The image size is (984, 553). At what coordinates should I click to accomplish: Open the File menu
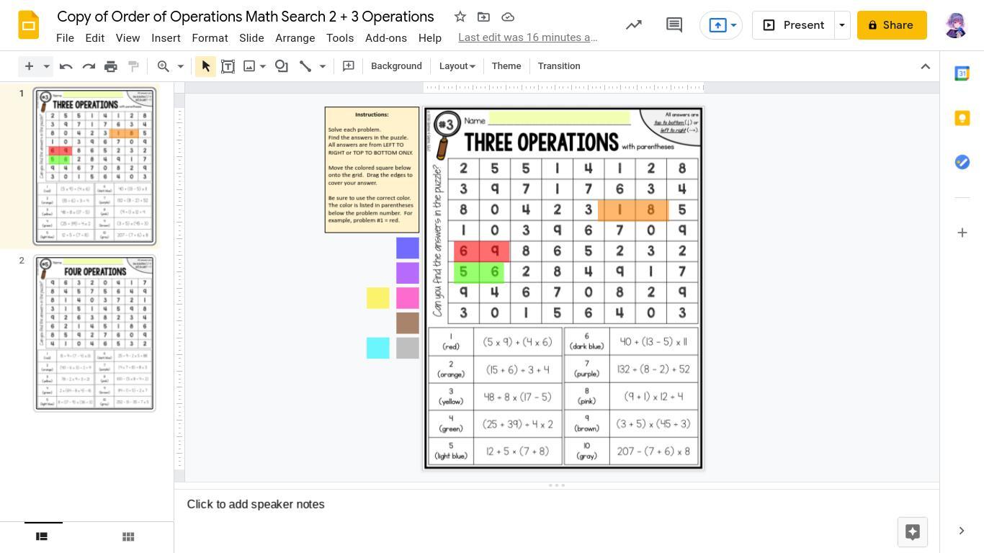65,38
